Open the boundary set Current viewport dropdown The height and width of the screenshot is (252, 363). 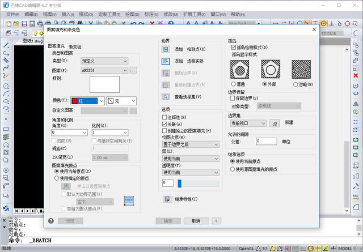click(x=248, y=123)
